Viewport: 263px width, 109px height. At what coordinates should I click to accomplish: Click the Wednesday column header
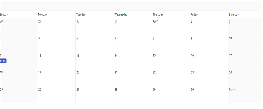point(121,15)
